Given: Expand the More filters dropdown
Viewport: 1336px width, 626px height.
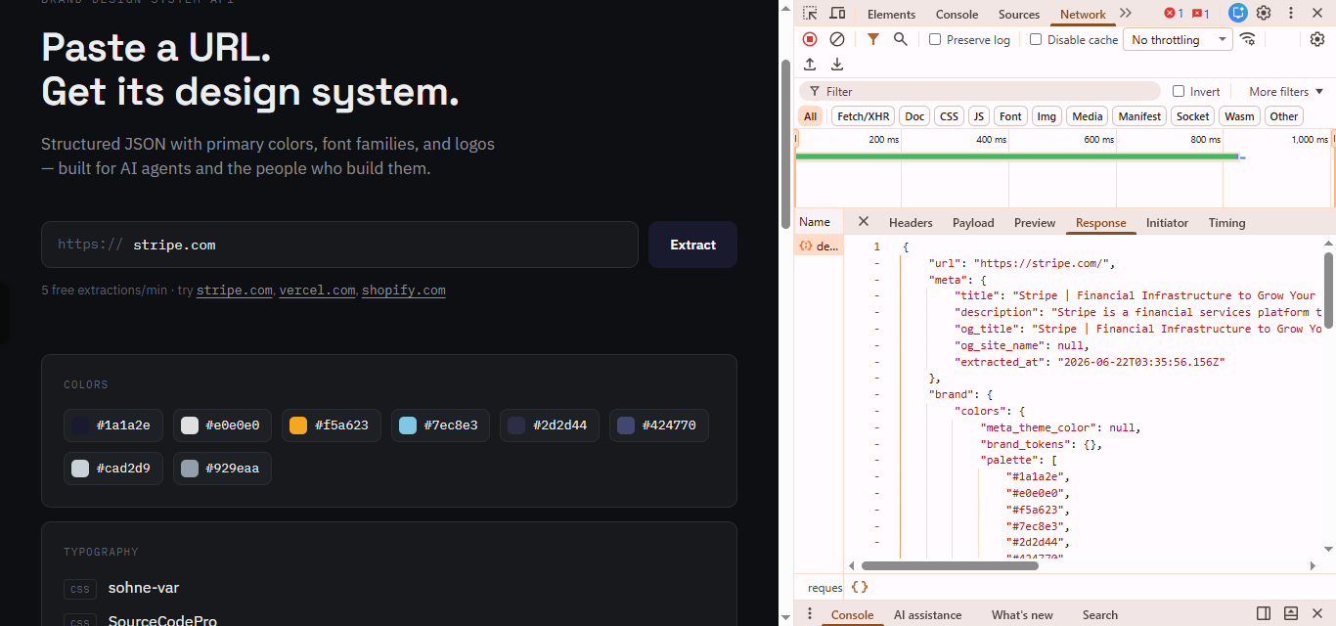Looking at the screenshot, I should click(1285, 91).
